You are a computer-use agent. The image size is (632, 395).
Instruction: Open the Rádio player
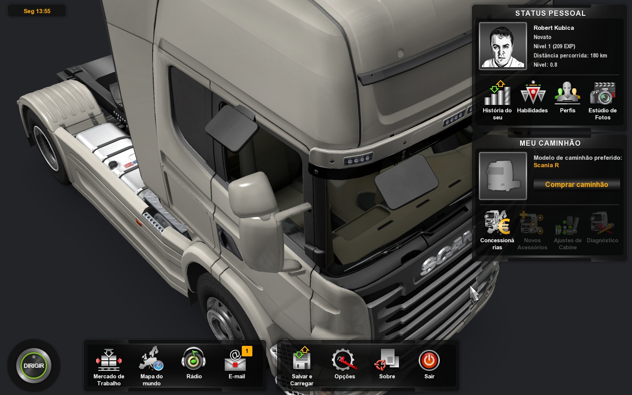(x=194, y=364)
